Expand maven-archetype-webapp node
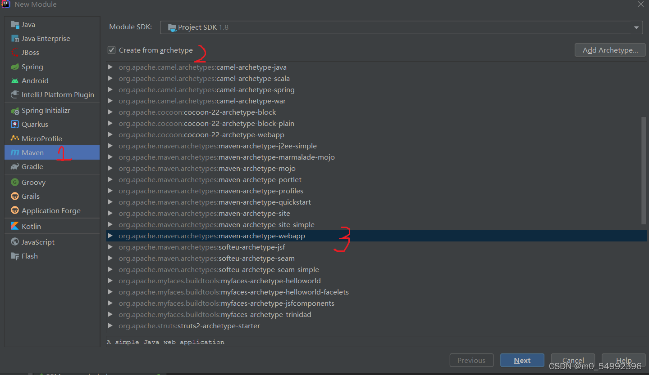 (110, 236)
